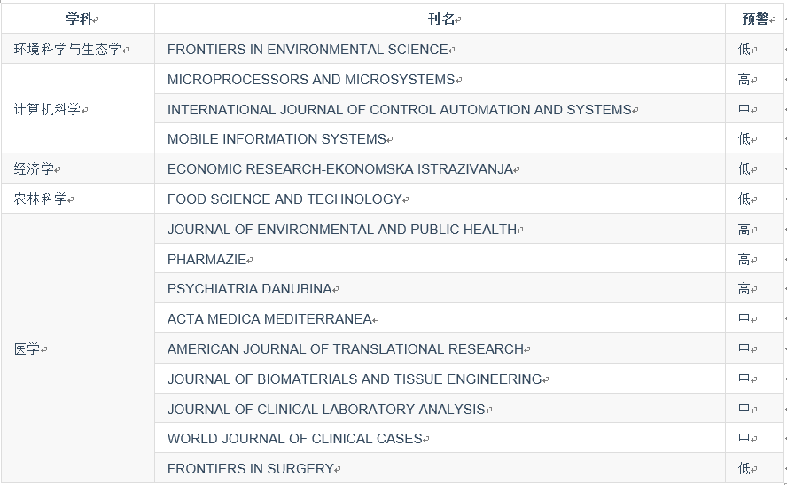Select warning level 低 for Frontiers in Surgery
Image resolution: width=787 pixels, height=485 pixels.
click(x=744, y=468)
